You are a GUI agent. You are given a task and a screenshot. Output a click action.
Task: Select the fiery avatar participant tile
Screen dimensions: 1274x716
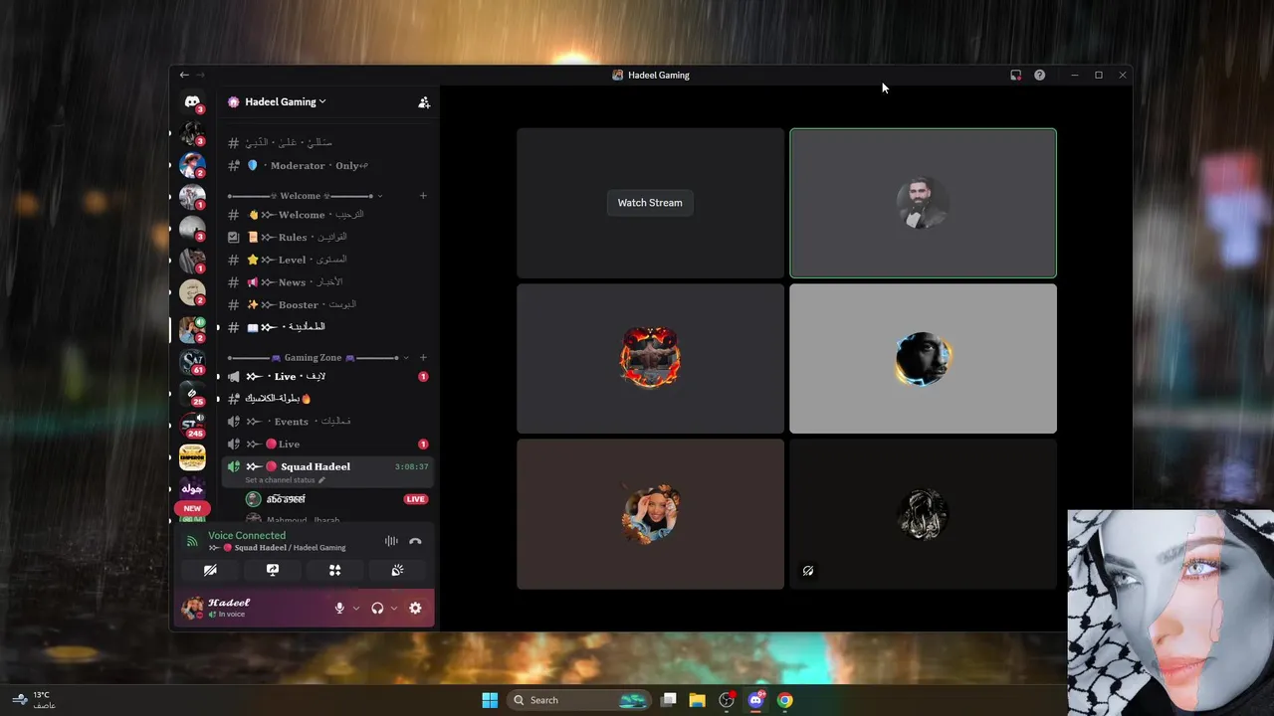tap(650, 359)
